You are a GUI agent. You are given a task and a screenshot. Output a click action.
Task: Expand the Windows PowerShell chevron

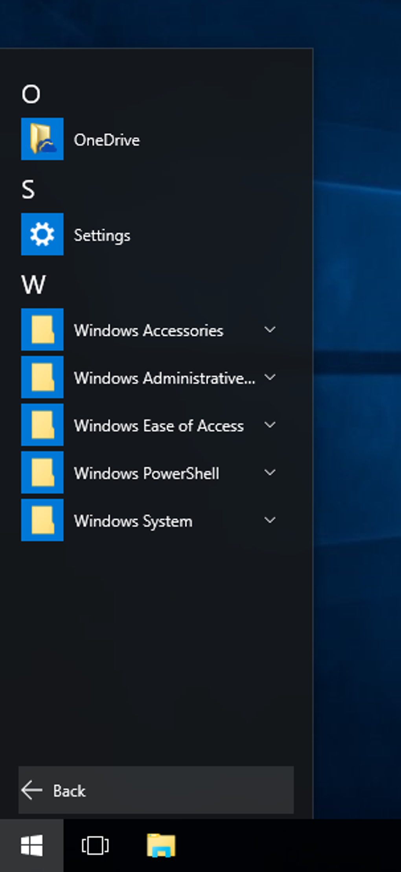tap(270, 473)
